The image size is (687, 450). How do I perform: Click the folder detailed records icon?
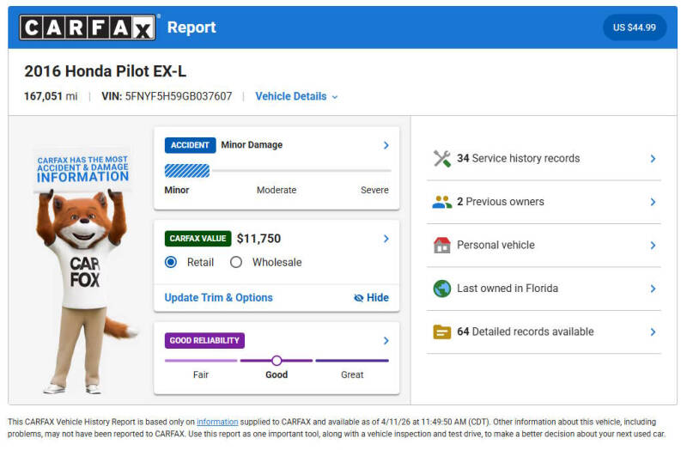(442, 332)
